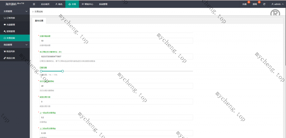
Task: Open 提现管理 with the hammer icon
Action: (x=11, y=31)
